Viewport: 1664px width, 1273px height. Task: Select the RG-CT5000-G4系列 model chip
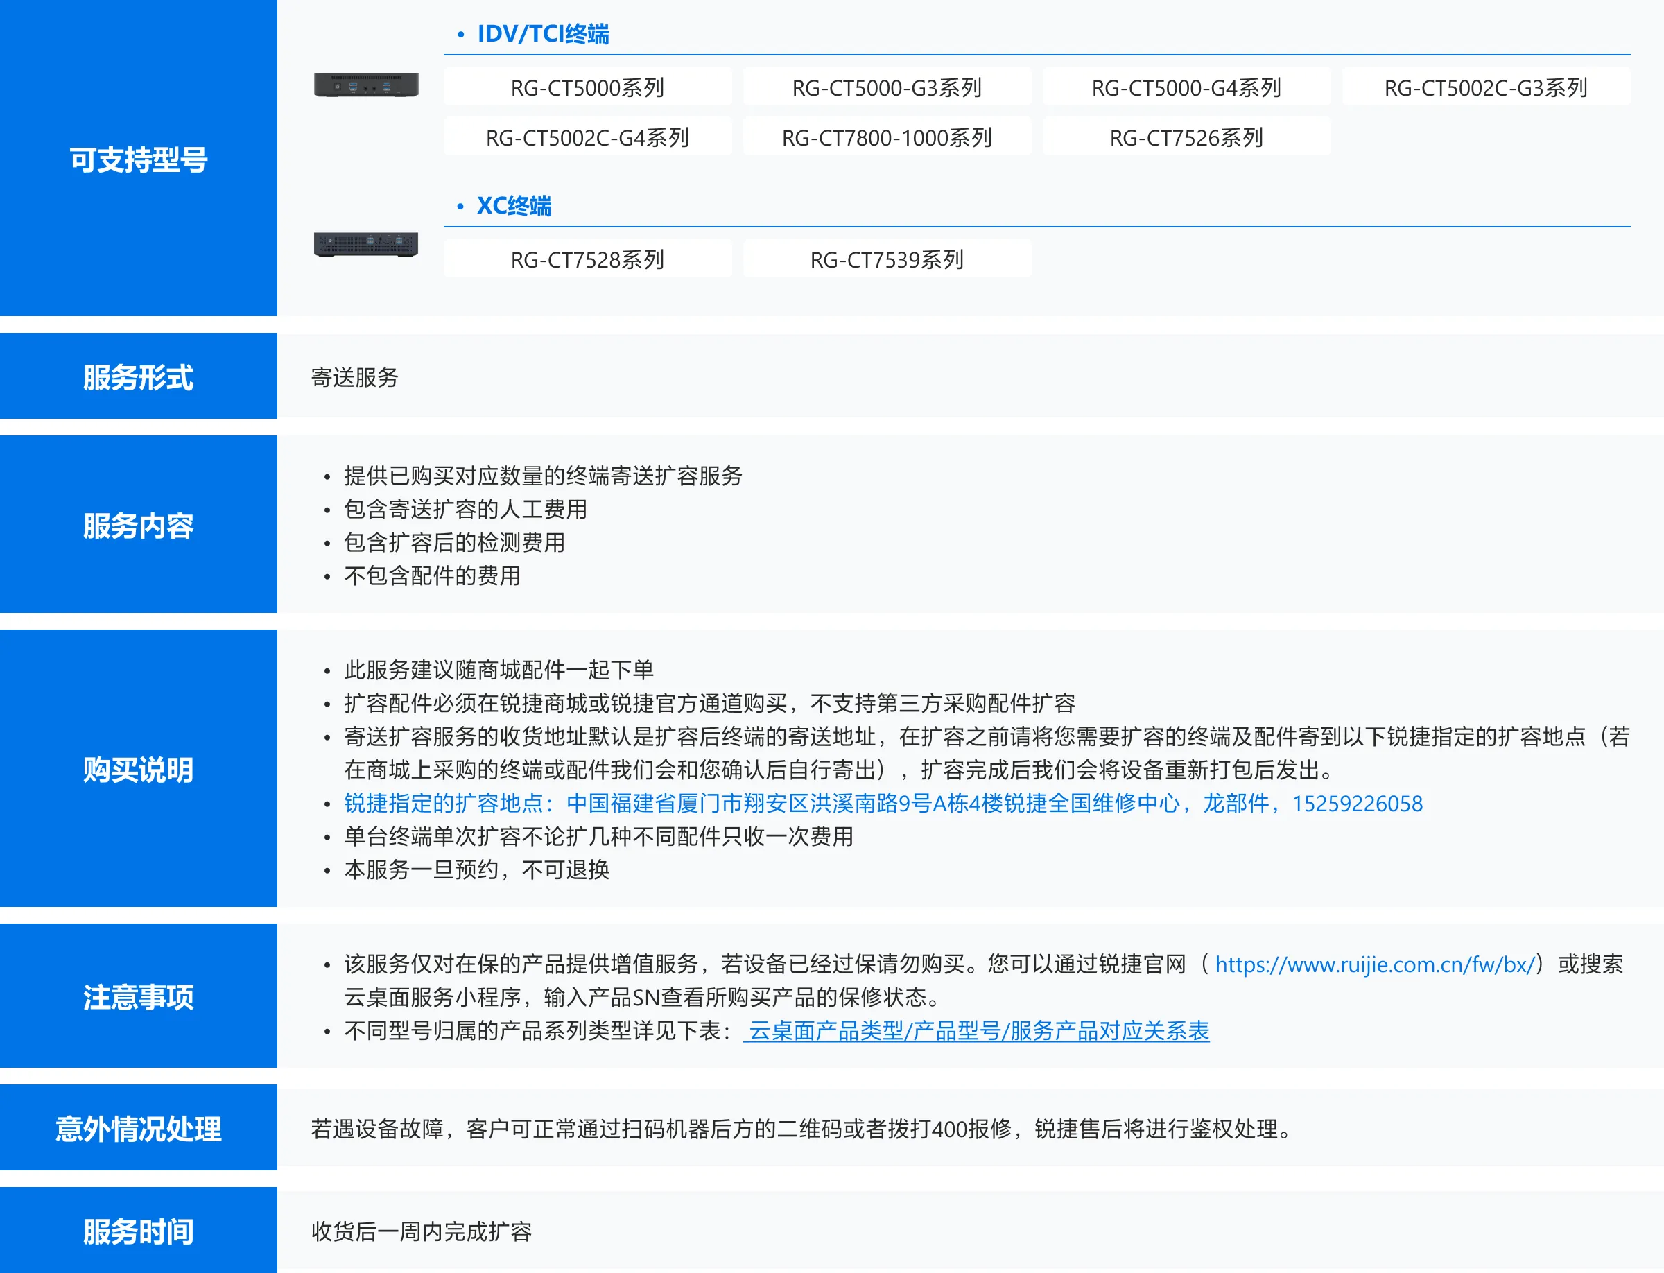1186,88
